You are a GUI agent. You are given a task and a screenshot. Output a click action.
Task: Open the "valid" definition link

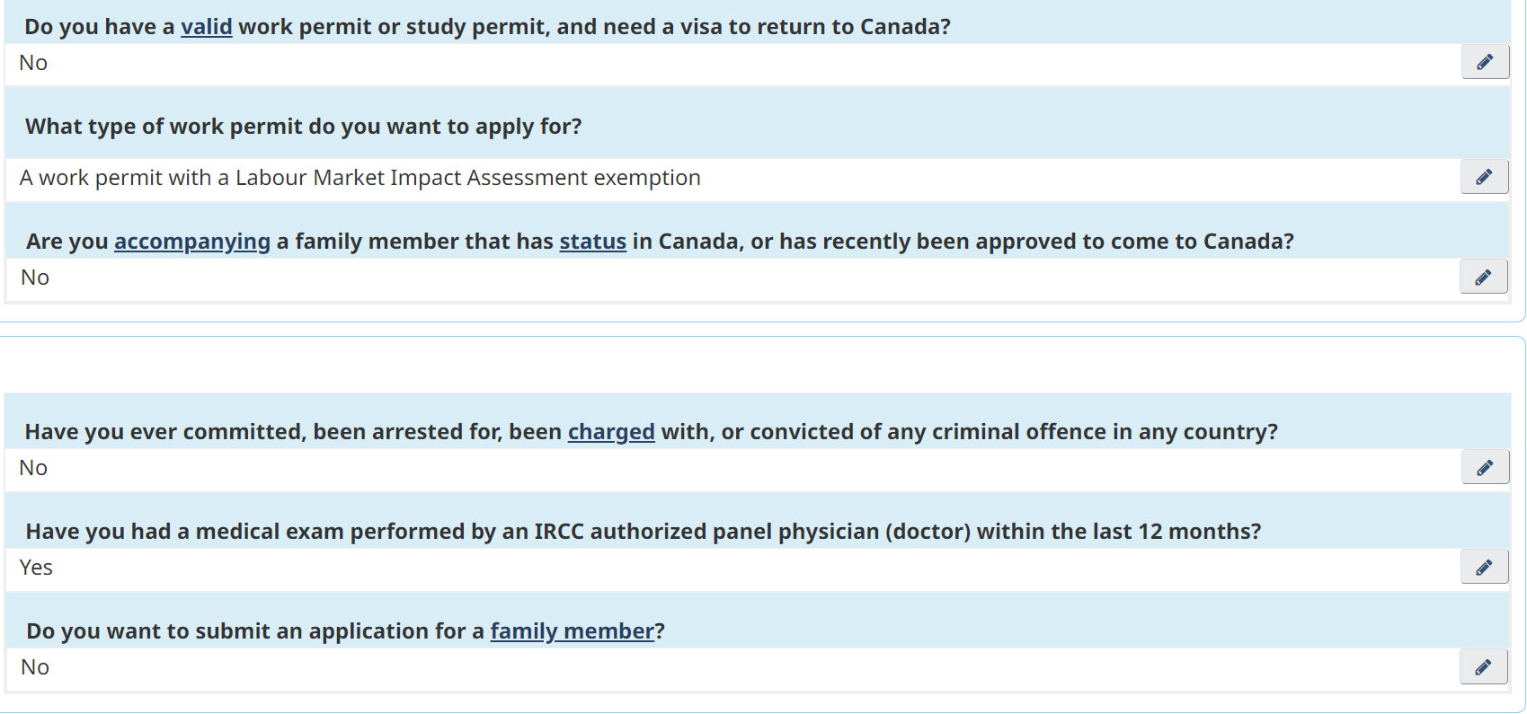point(206,27)
